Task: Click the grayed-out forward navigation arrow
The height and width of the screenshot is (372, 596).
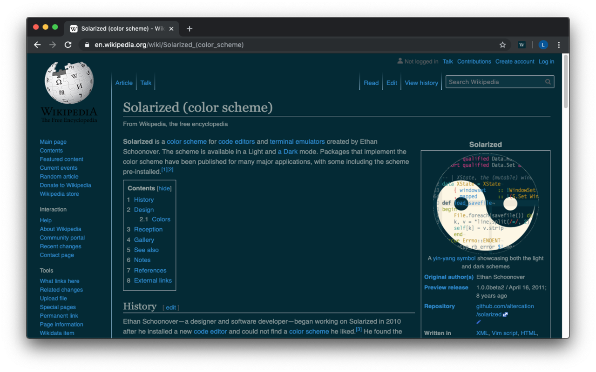Action: point(52,45)
